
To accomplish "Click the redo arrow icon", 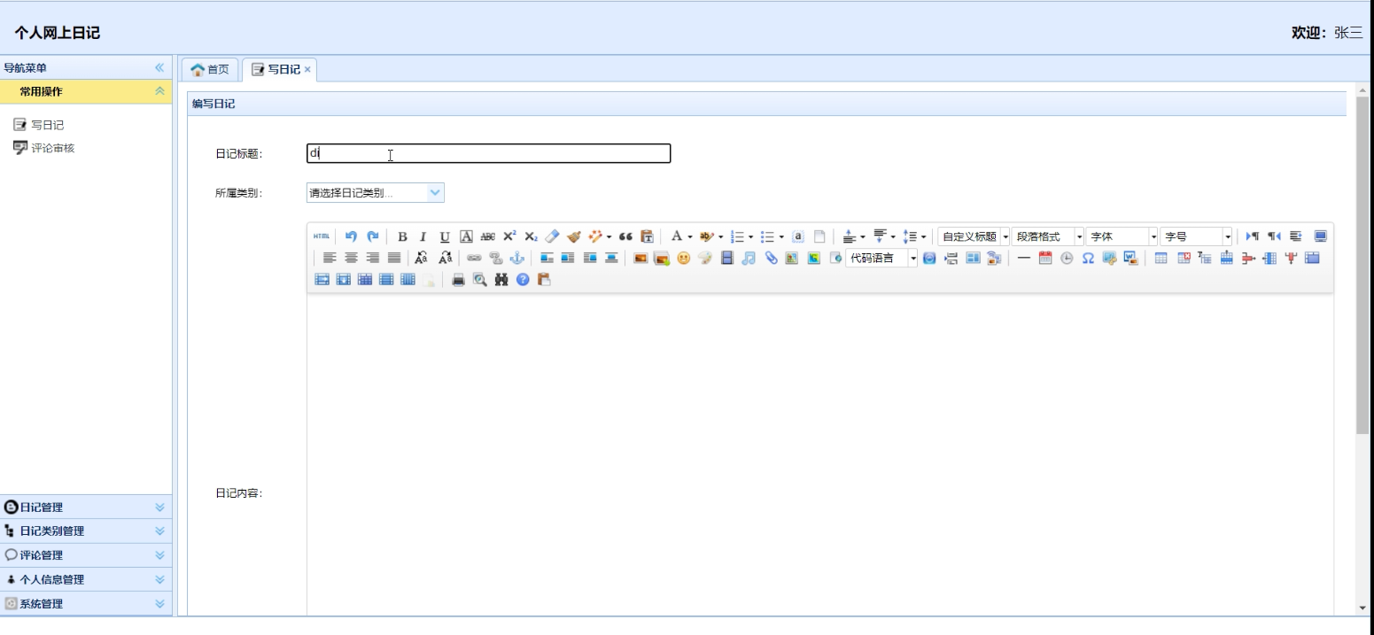I will (373, 236).
